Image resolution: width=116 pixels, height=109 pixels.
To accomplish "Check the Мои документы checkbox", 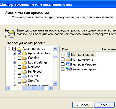I will pos(63,59).
